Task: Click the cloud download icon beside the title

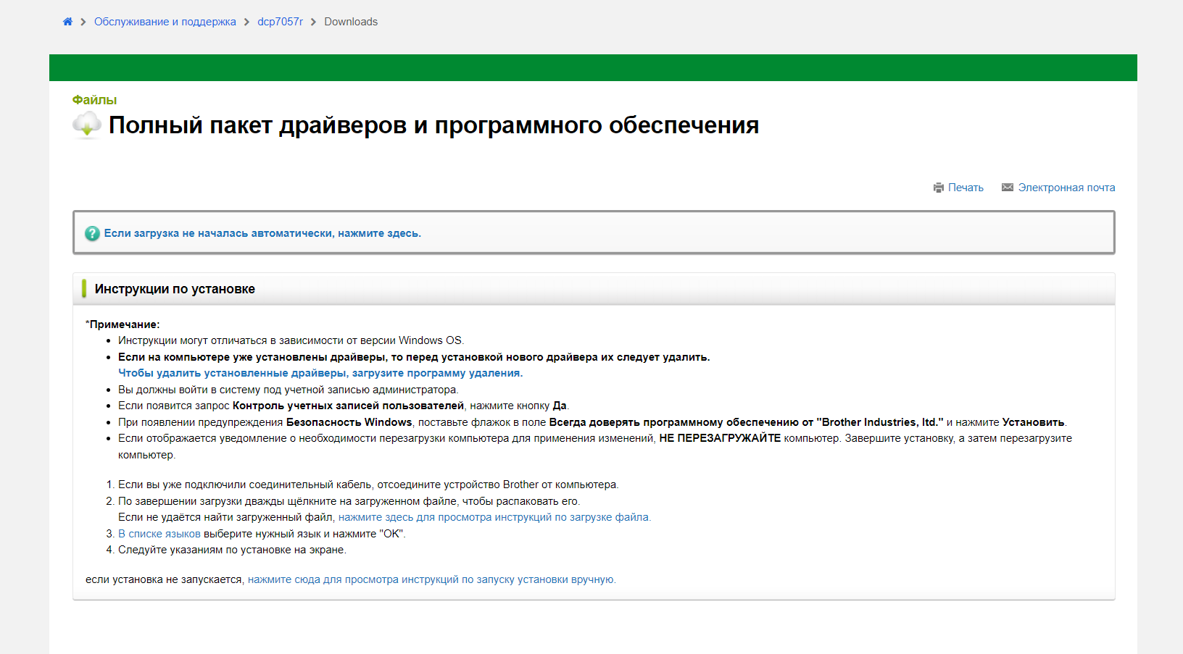Action: click(87, 125)
